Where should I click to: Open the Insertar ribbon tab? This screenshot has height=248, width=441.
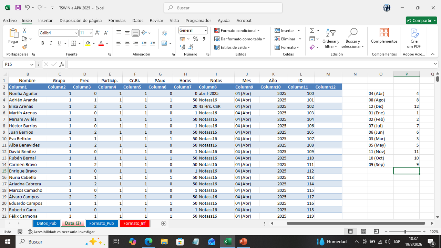(45, 20)
